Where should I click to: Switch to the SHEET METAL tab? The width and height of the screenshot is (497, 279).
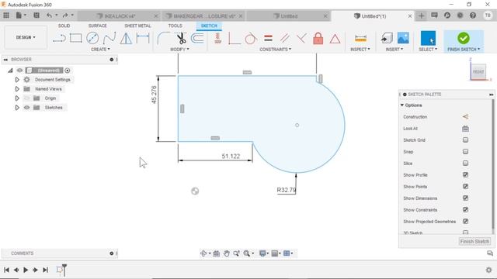click(137, 26)
